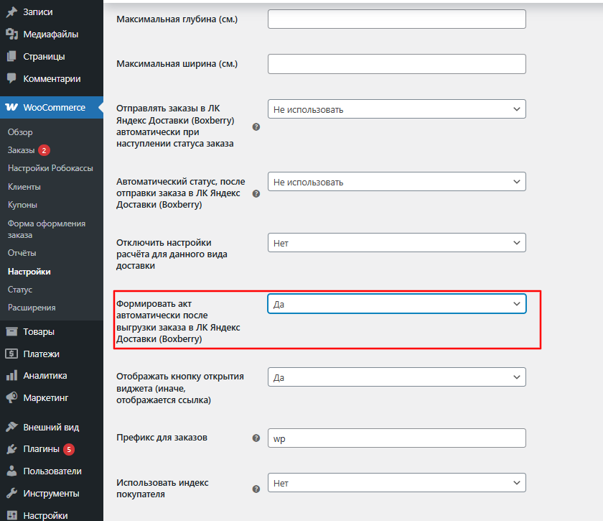
Task: Open the Отключить настройки расчёта dropdown
Action: 396,243
